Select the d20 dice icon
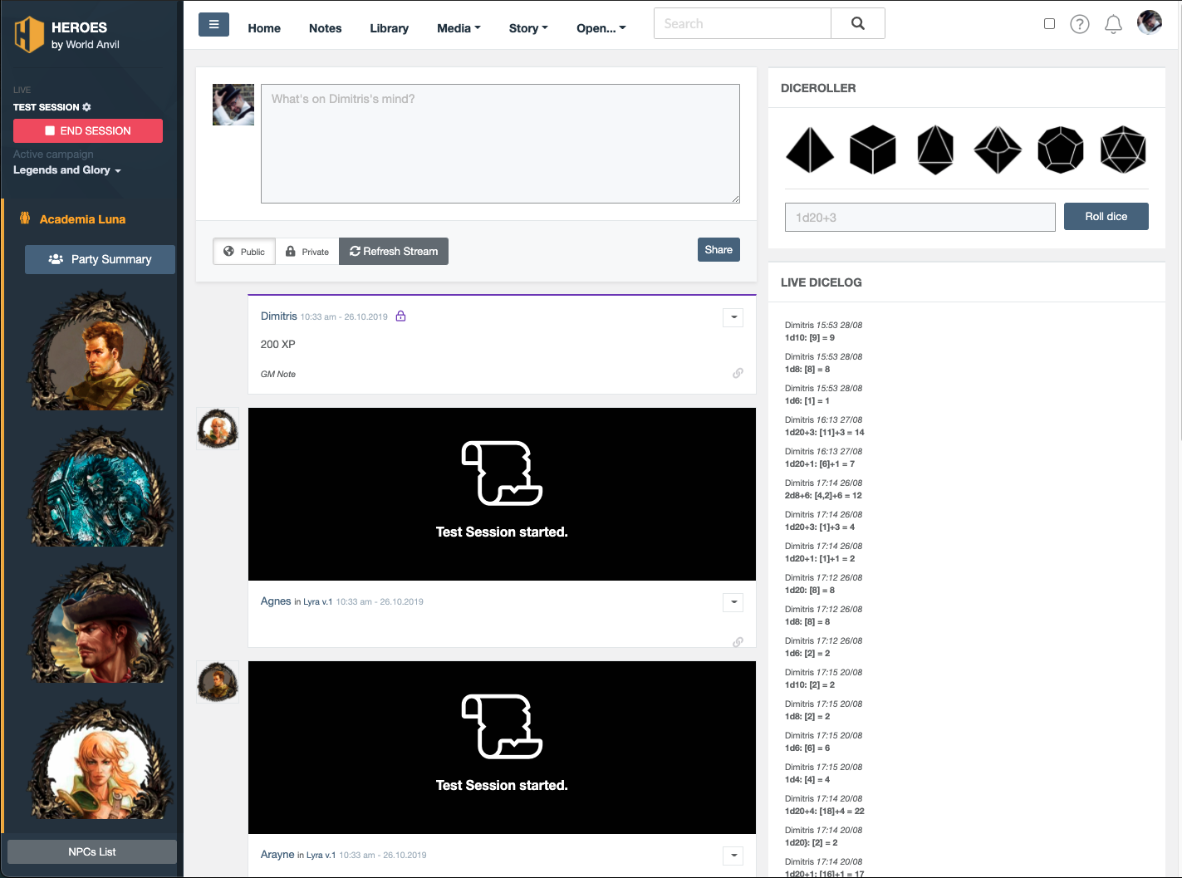Image resolution: width=1182 pixels, height=878 pixels. point(1124,150)
